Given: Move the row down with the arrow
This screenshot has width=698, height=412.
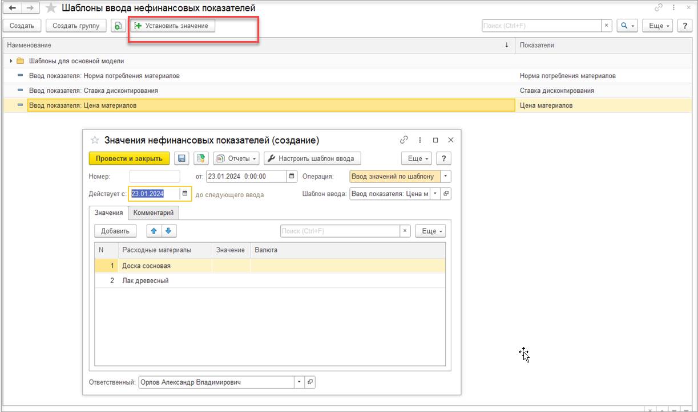Looking at the screenshot, I should [x=170, y=231].
